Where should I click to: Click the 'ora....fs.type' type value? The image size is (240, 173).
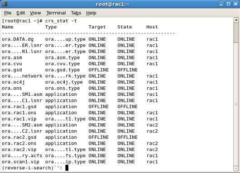point(65,155)
